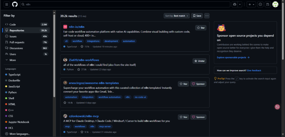
Task: Filter results by Pull requests
Action: [x=27, y=42]
